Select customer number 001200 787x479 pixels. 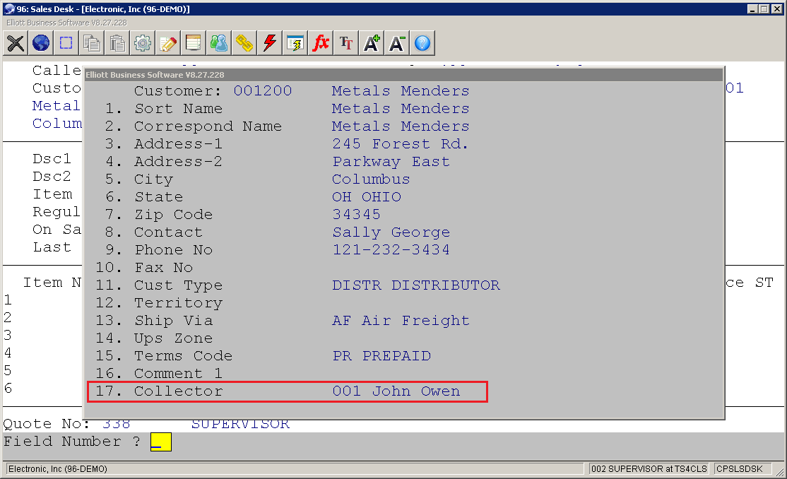263,91
